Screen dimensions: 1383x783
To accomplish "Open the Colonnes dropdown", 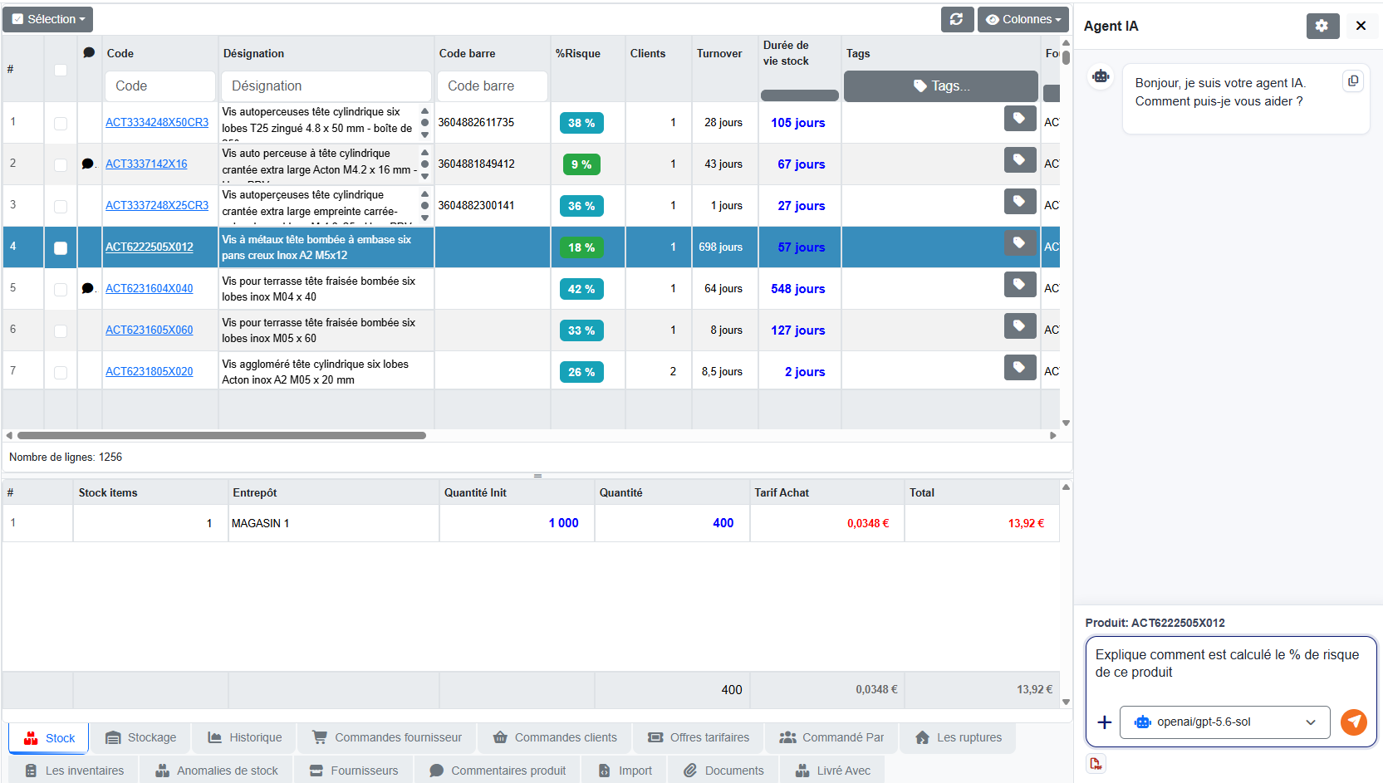I will [x=1023, y=19].
